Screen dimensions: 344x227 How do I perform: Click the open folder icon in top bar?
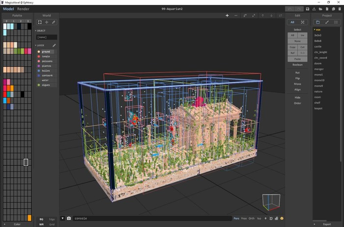[321, 9]
